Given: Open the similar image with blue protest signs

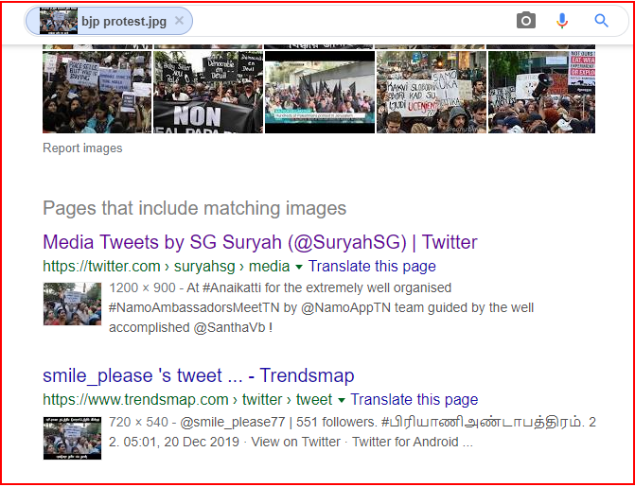Looking at the screenshot, I should pos(97,92).
